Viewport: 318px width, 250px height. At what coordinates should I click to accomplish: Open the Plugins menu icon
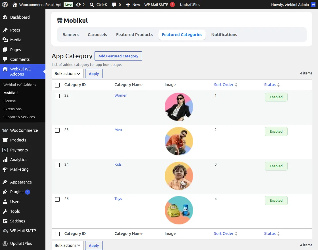[x=5, y=192]
